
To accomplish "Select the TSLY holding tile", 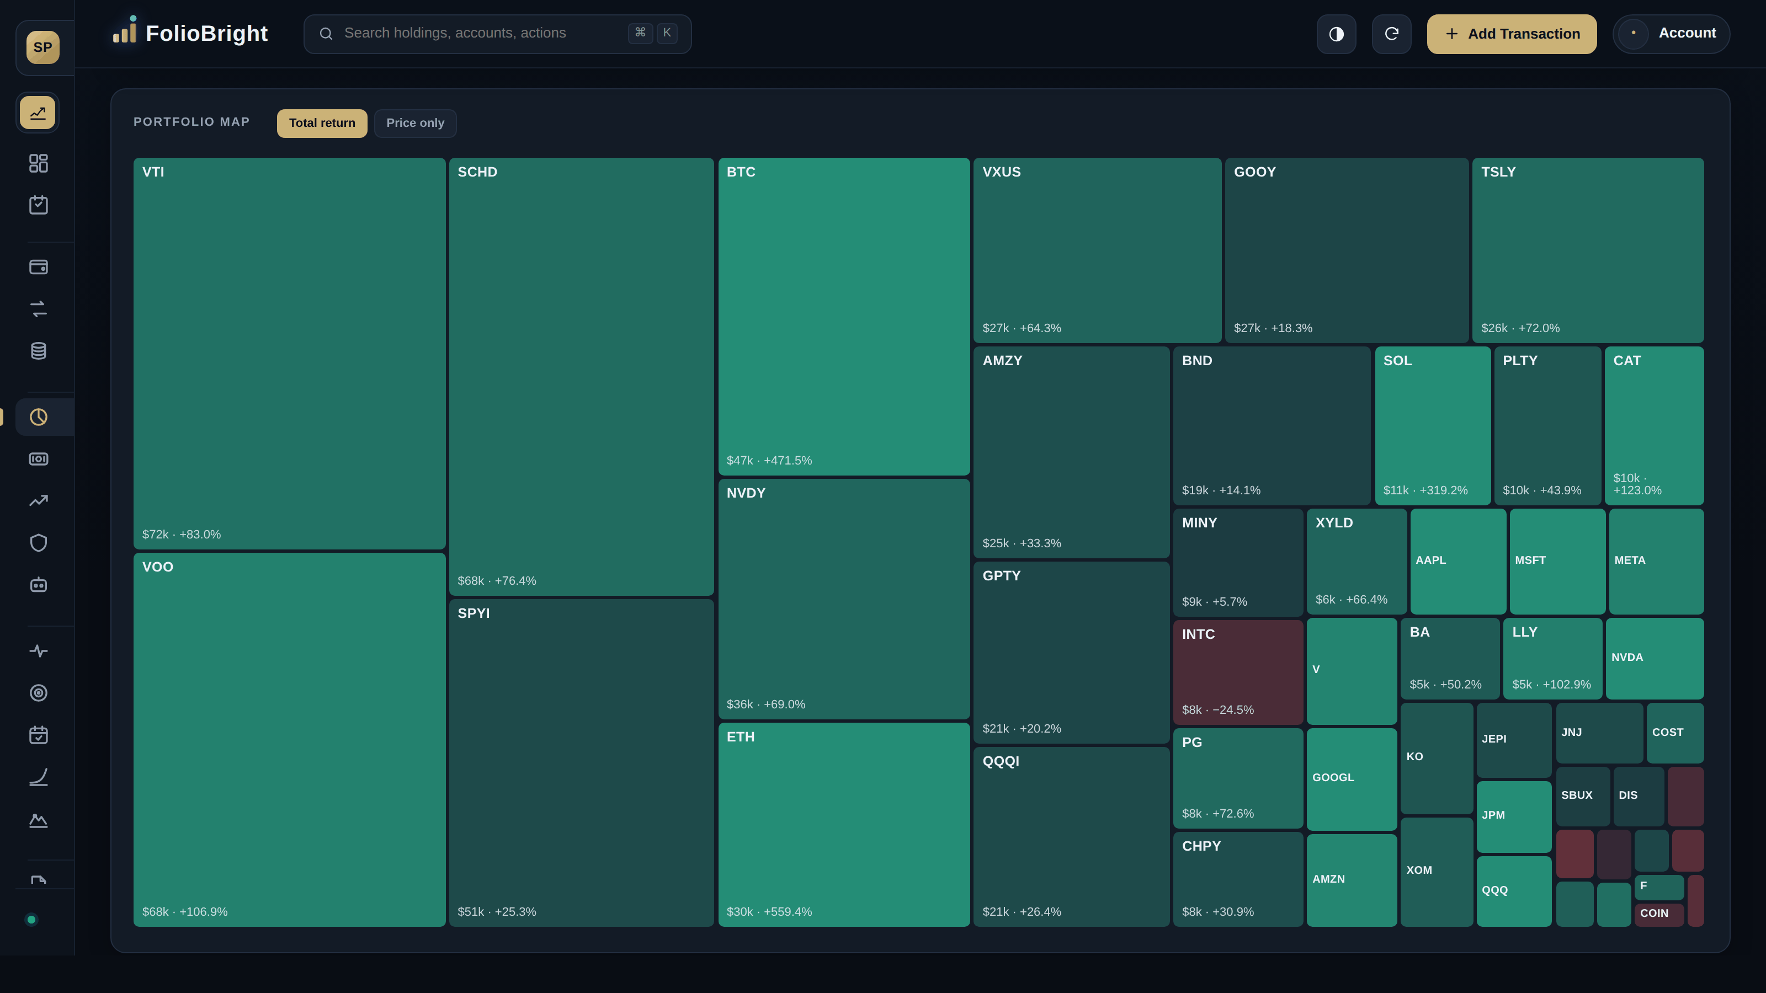I will tap(1588, 250).
